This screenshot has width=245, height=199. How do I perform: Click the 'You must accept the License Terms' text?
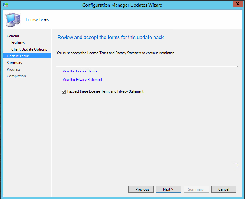tap(116, 53)
